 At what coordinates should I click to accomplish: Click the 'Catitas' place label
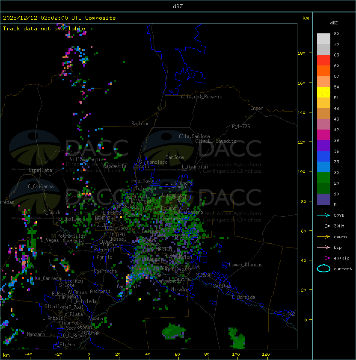tap(222, 286)
